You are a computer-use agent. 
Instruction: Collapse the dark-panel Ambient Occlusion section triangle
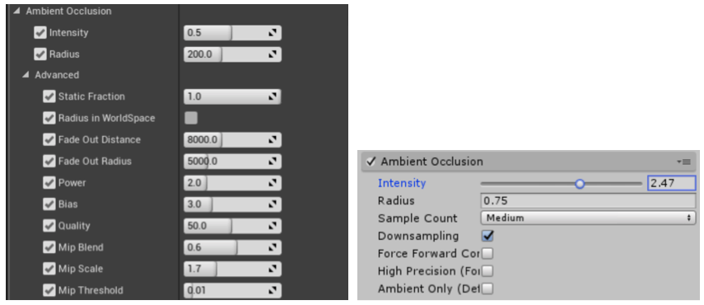pyautogui.click(x=16, y=11)
